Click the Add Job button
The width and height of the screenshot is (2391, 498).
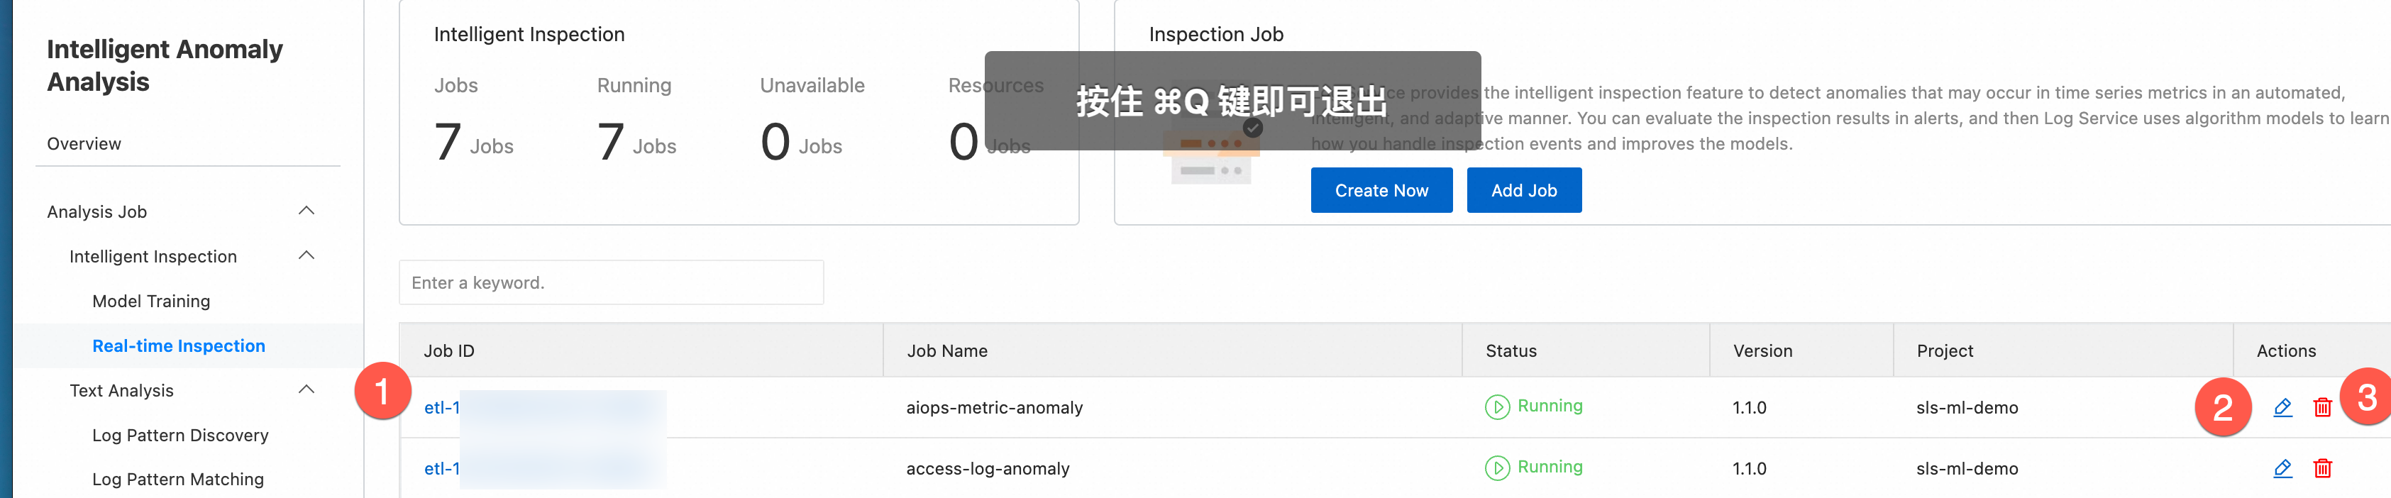[x=1524, y=190]
